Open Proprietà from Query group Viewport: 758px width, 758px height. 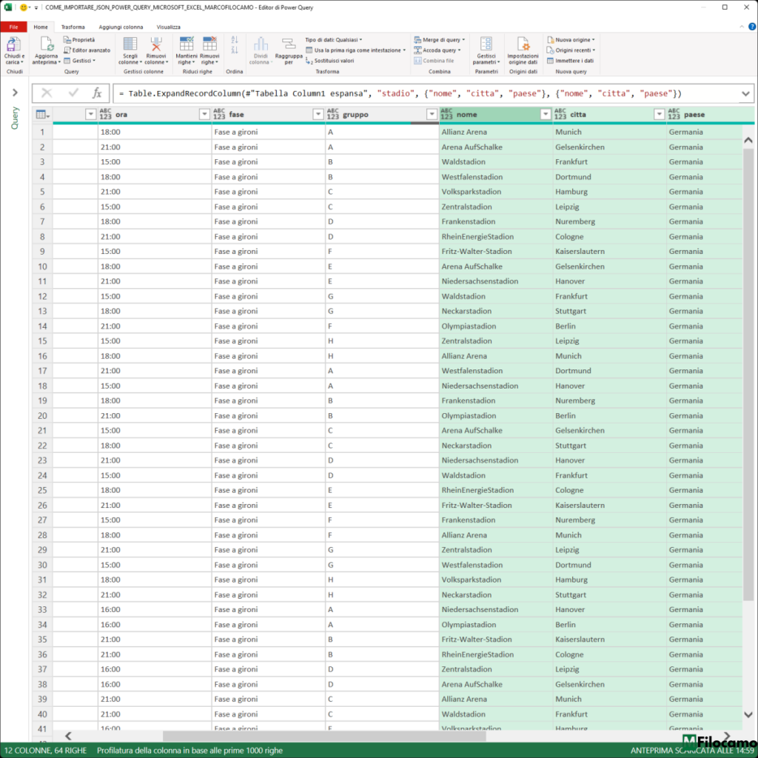(79, 40)
